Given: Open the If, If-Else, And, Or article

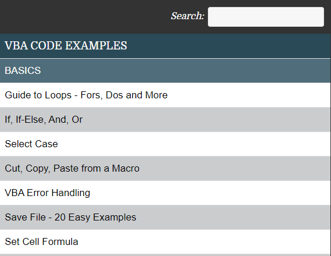Looking at the screenshot, I should 44,119.
